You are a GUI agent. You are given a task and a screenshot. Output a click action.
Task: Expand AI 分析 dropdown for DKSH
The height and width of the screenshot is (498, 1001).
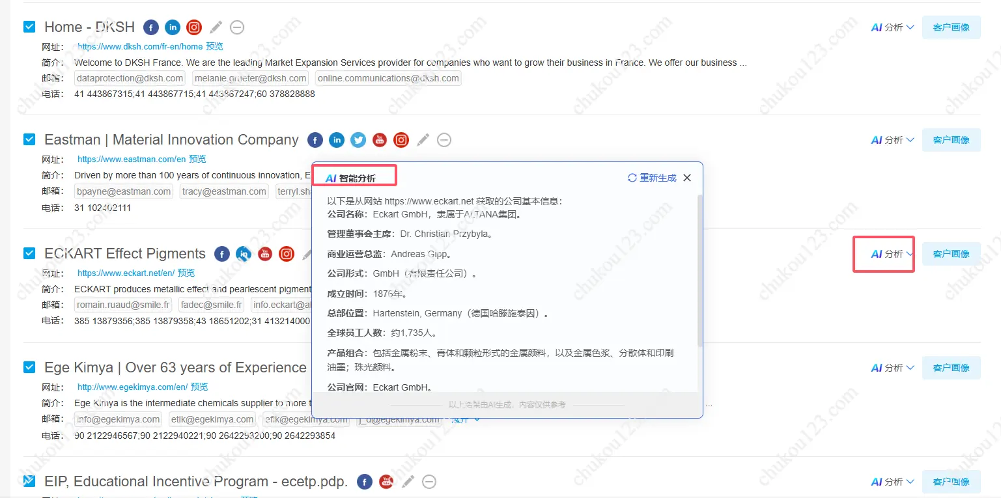(x=892, y=27)
